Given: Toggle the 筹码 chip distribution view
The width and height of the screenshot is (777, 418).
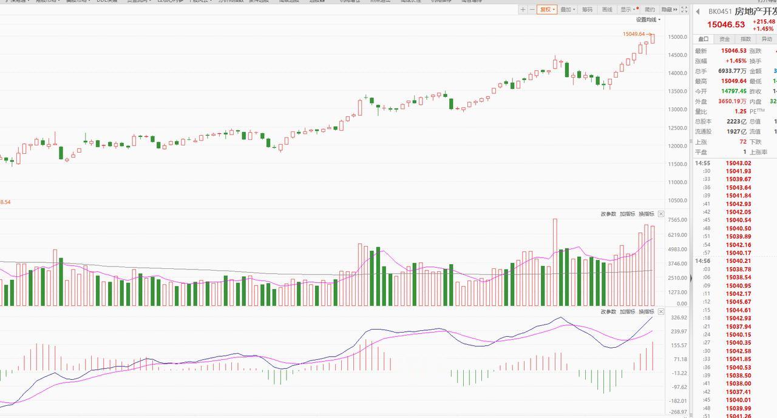Looking at the screenshot, I should [x=587, y=10].
